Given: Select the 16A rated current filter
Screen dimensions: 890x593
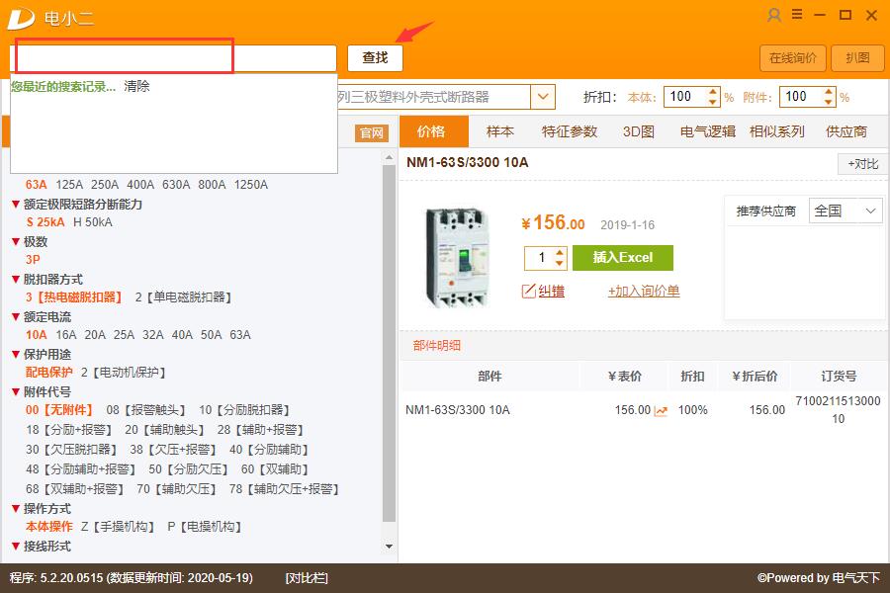Looking at the screenshot, I should click(67, 335).
